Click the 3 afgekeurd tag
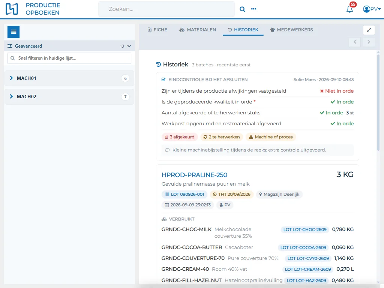This screenshot has width=384, height=288. tap(180, 137)
